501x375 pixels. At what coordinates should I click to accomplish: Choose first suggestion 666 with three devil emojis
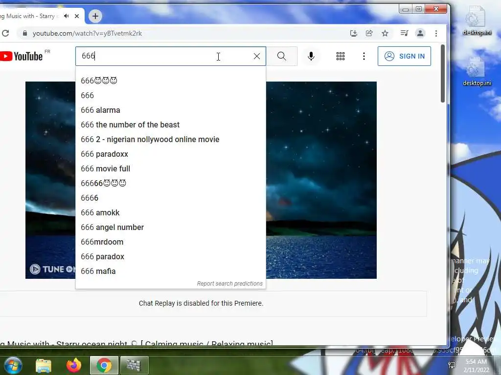click(x=171, y=81)
